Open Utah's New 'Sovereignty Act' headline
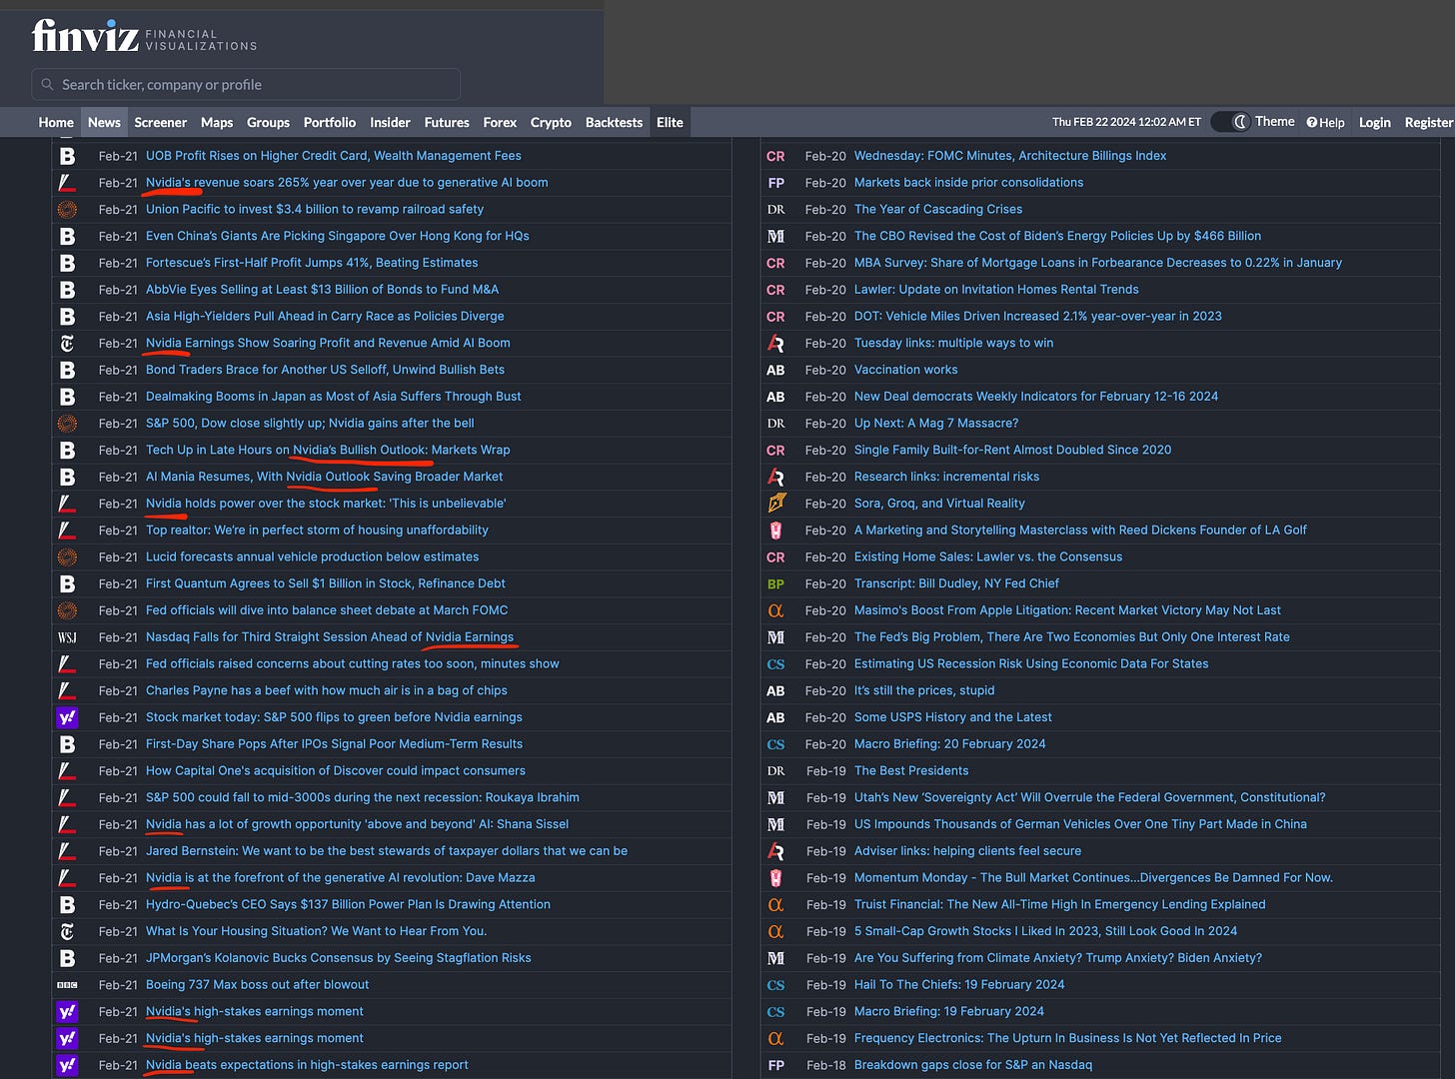The image size is (1455, 1079). click(1090, 797)
